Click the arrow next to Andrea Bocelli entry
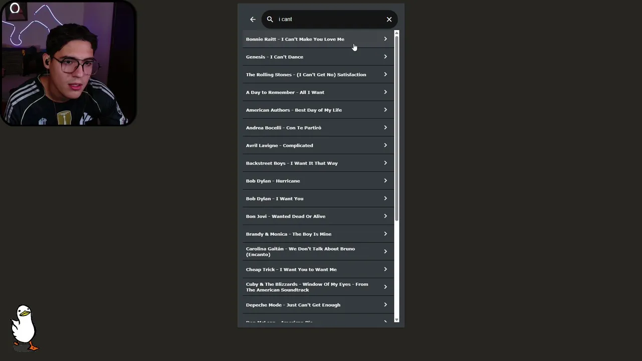This screenshot has width=642, height=361. click(x=385, y=128)
